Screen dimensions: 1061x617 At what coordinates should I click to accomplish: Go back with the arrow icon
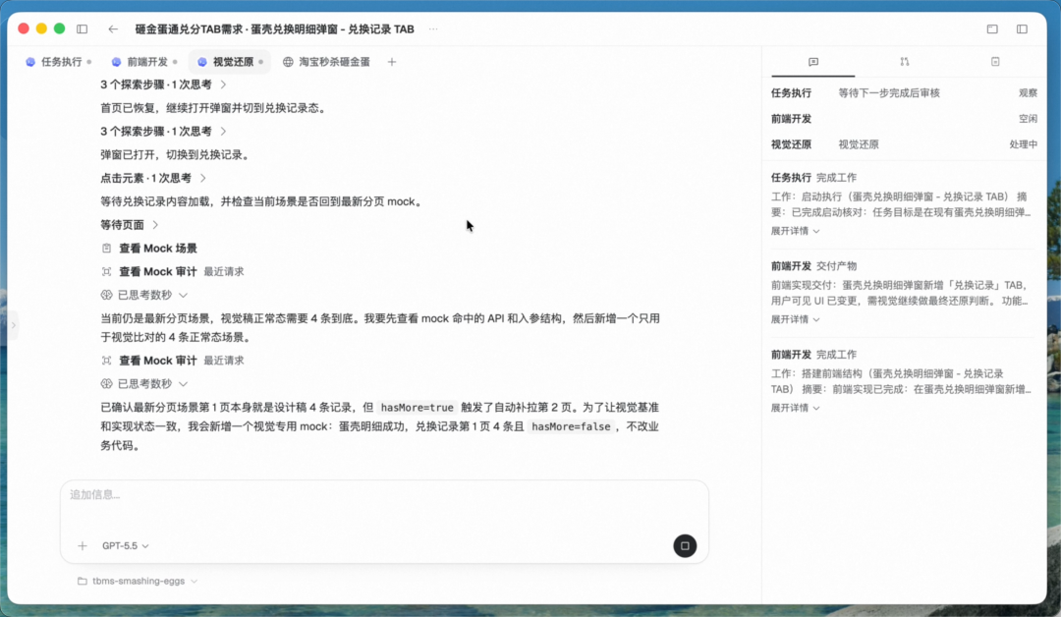[x=113, y=29]
